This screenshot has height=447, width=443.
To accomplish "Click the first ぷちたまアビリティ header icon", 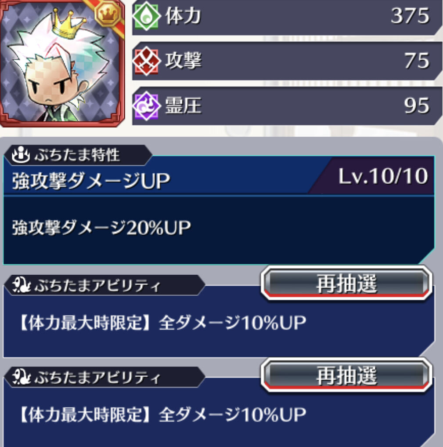I will point(21,285).
